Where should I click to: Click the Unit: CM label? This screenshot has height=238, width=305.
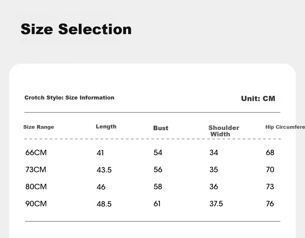258,98
